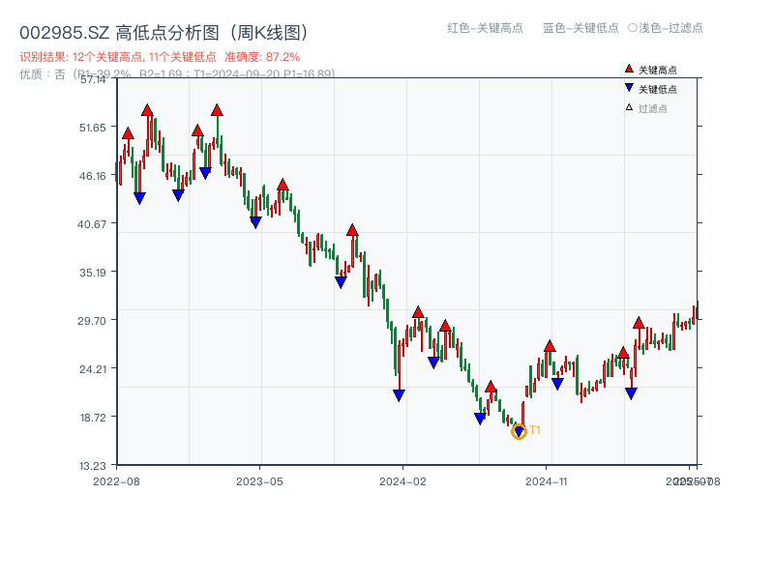Click the first red key-high marker after 2024-11
Screen dimensions: 774x580
(x=550, y=346)
